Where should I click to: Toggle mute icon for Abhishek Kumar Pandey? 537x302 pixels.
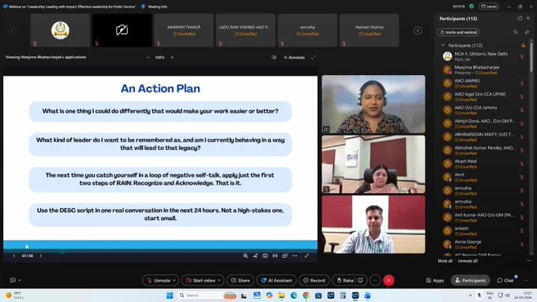pyautogui.click(x=522, y=150)
